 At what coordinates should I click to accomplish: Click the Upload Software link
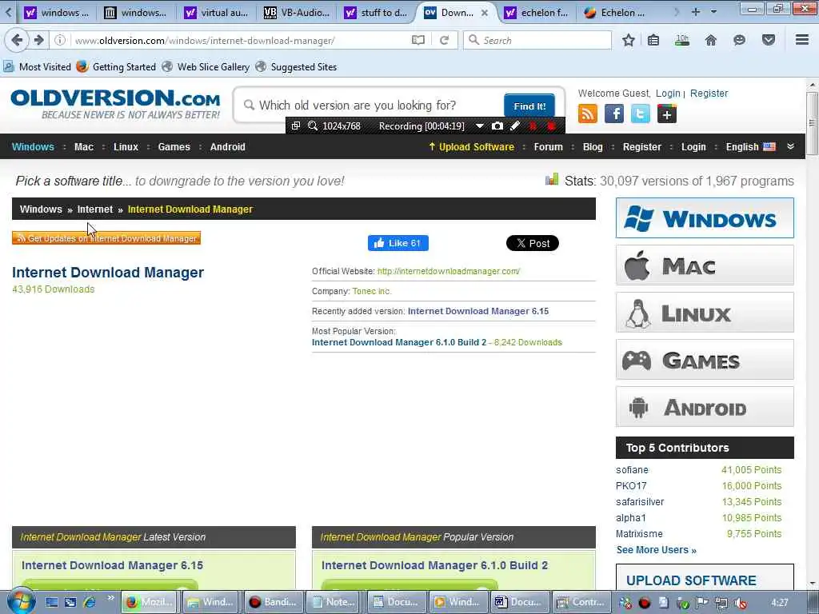471,147
